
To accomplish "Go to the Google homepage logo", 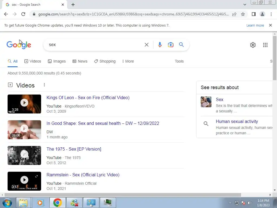I will 19,45.
